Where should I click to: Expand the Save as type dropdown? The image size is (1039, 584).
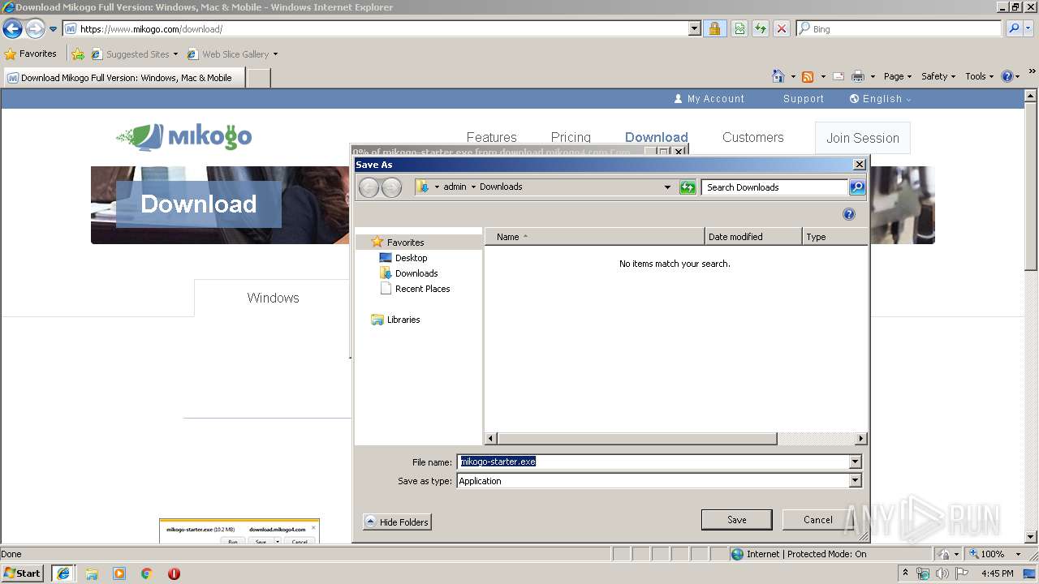click(x=855, y=481)
